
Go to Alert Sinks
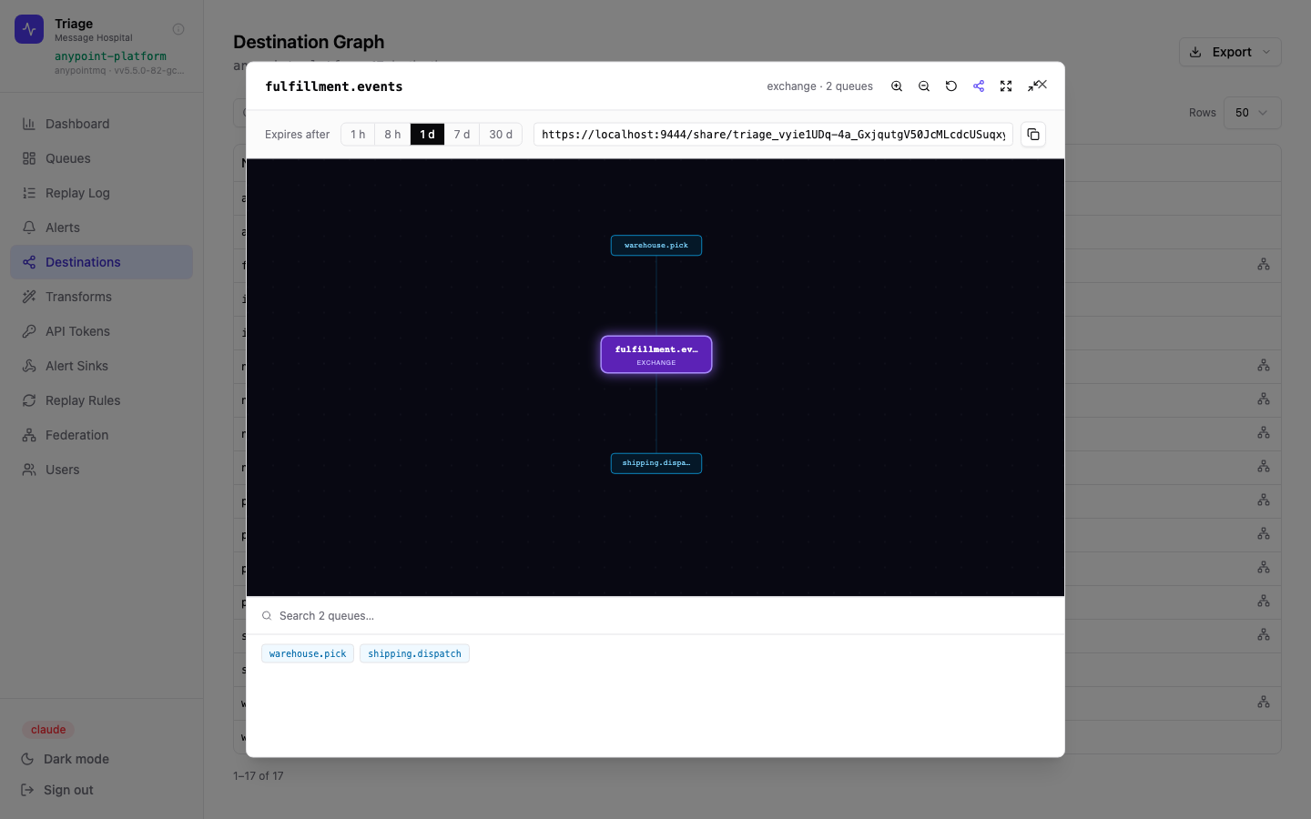[101, 366]
